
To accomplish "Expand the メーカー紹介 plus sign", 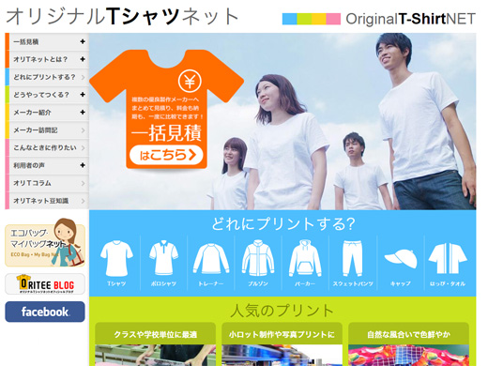I will [83, 112].
